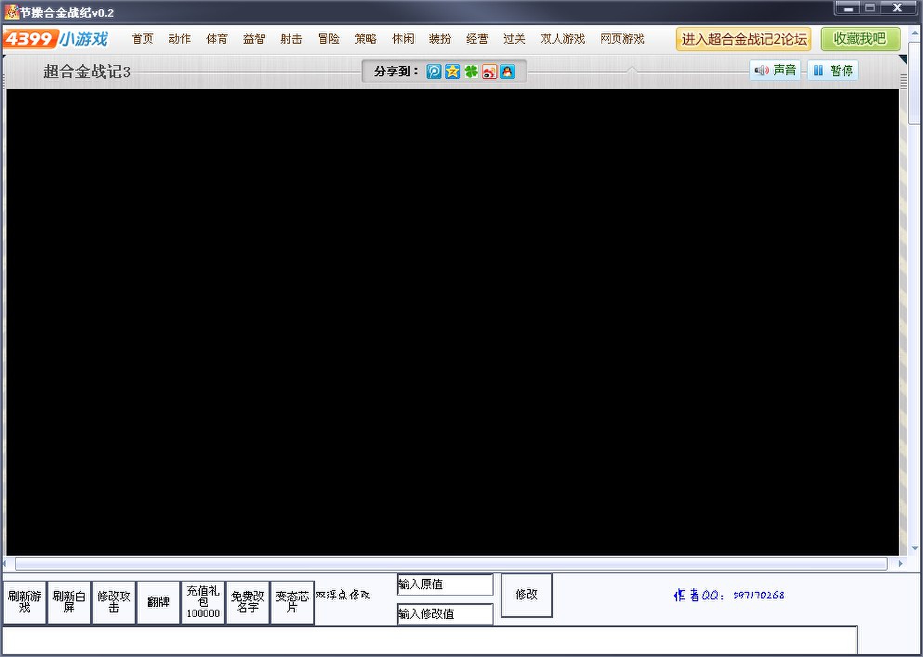Click the 充值礼包100000 button
The height and width of the screenshot is (657, 923).
click(203, 602)
